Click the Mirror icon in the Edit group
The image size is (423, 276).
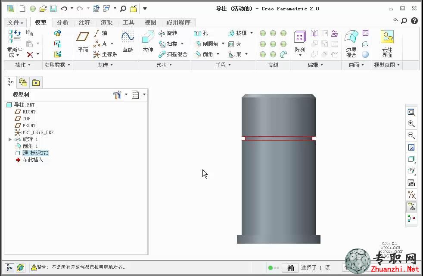coord(314,33)
